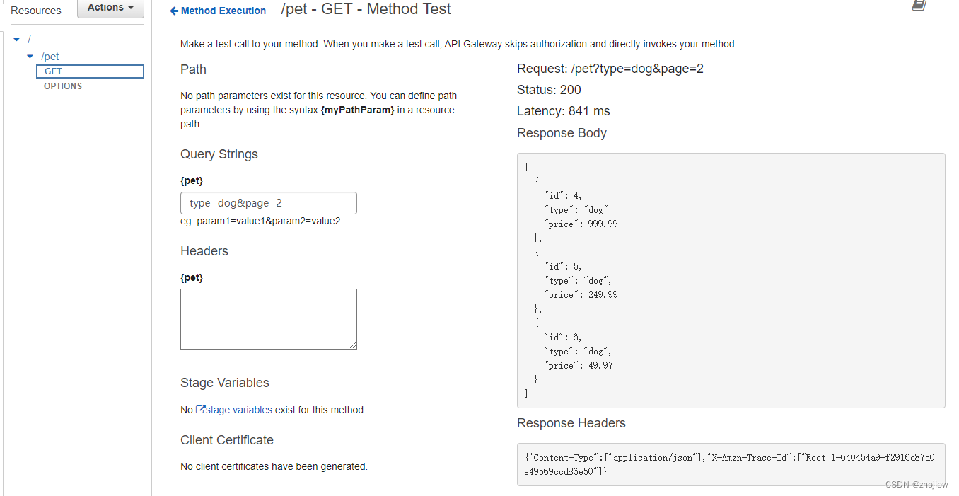
Task: Click the Query Strings section heading
Action: (x=219, y=154)
